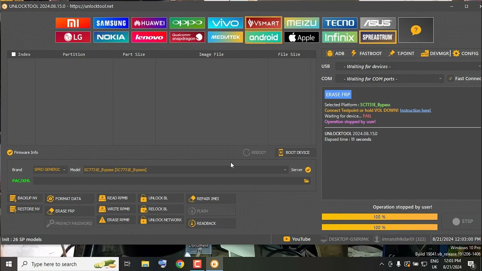Screen dimensions: 482x271
Task: Select the Xiaomi MI brand icon
Action: (73, 23)
